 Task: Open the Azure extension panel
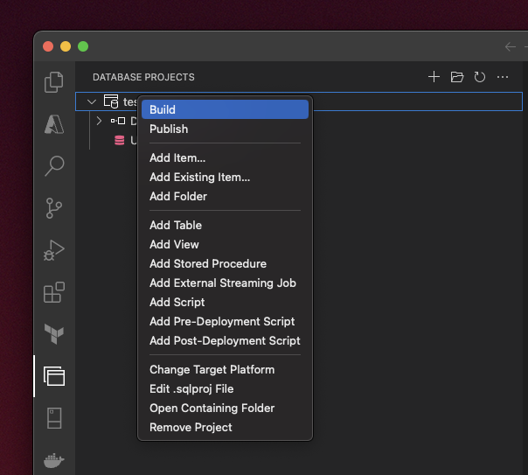(54, 123)
